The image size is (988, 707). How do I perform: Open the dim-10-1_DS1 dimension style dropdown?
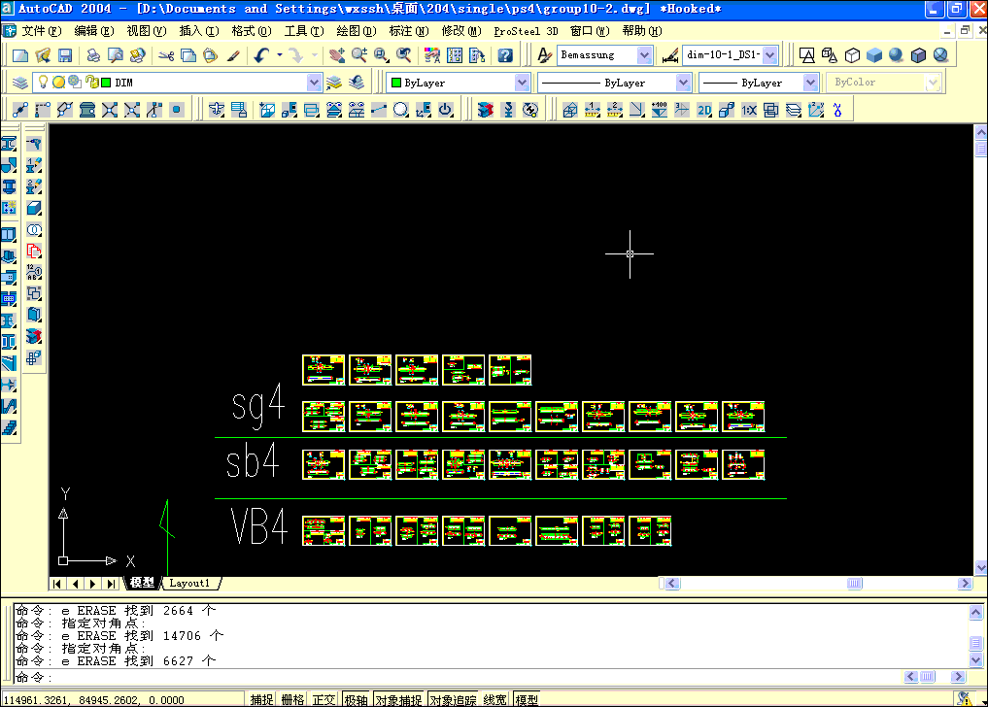770,55
